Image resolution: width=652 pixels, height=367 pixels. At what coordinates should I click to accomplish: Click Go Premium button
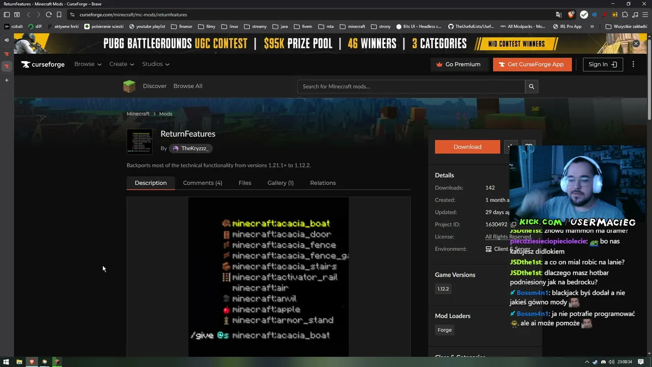(x=458, y=64)
